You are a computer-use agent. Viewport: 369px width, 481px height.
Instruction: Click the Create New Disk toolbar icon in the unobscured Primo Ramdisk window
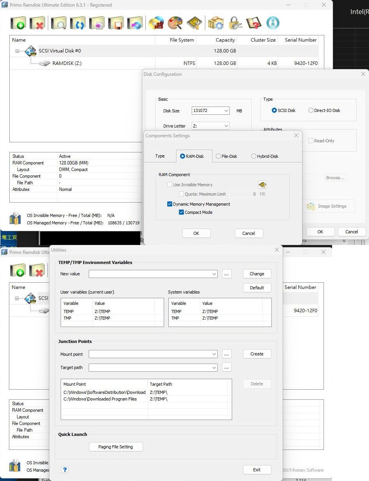click(18, 23)
